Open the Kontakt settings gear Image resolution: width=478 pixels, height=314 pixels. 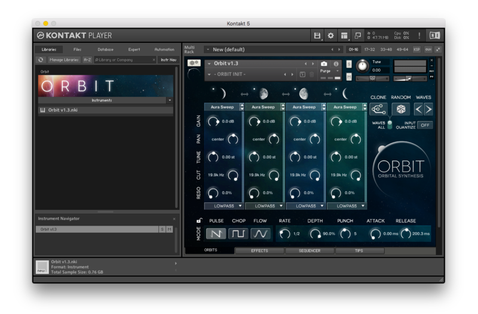331,36
